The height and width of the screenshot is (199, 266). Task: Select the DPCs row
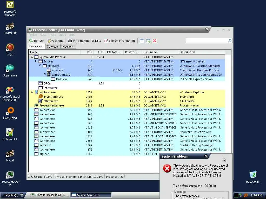pos(127,83)
